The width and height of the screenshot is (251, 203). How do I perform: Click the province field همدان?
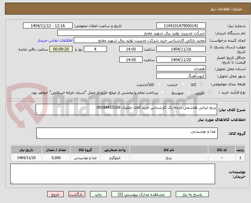tap(181, 69)
